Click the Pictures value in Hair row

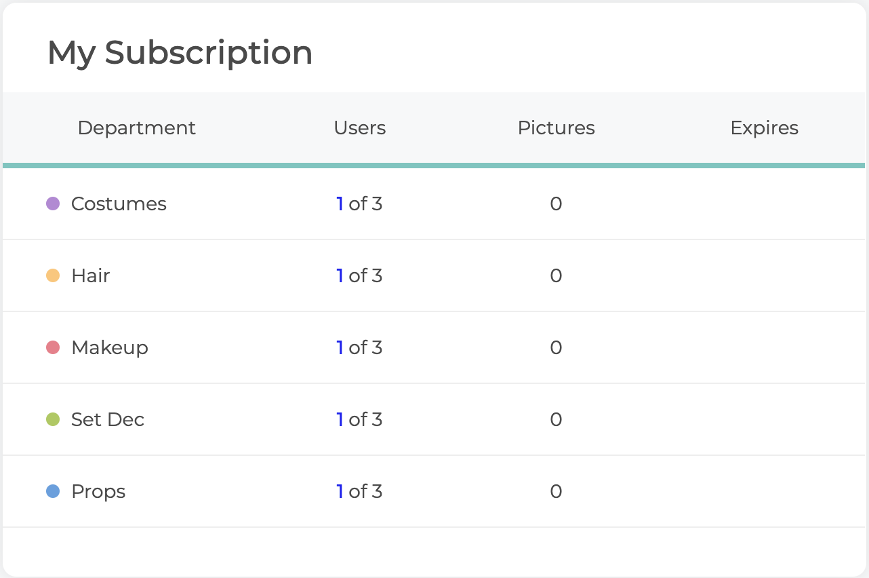(x=556, y=275)
